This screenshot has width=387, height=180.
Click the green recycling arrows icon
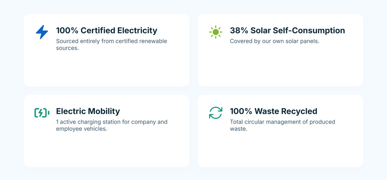216,113
